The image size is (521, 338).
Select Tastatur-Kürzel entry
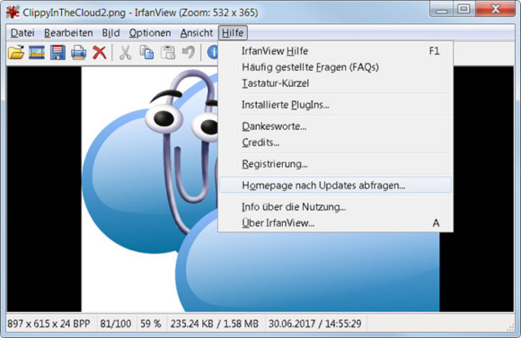click(336, 82)
